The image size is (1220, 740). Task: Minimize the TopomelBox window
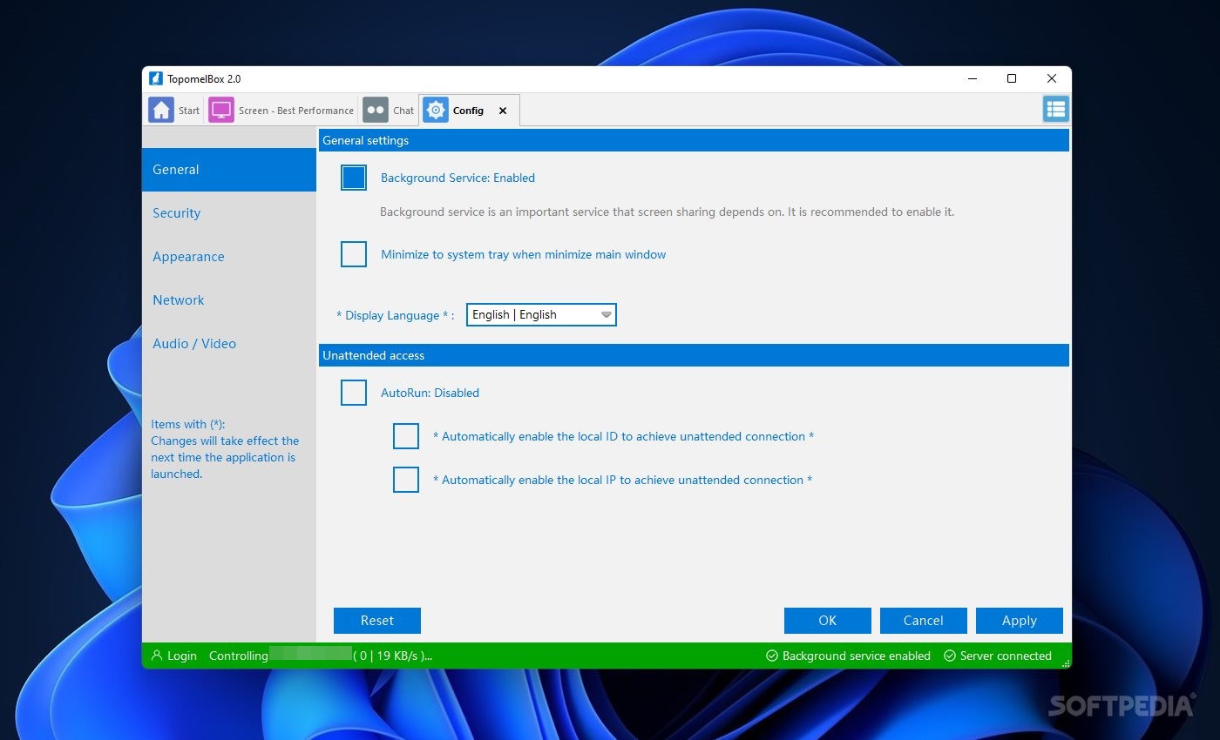(972, 78)
